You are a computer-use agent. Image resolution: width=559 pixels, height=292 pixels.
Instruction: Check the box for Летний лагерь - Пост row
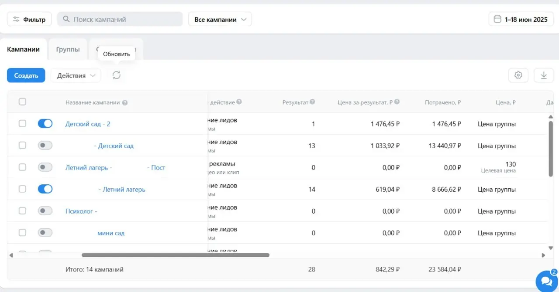click(x=22, y=167)
